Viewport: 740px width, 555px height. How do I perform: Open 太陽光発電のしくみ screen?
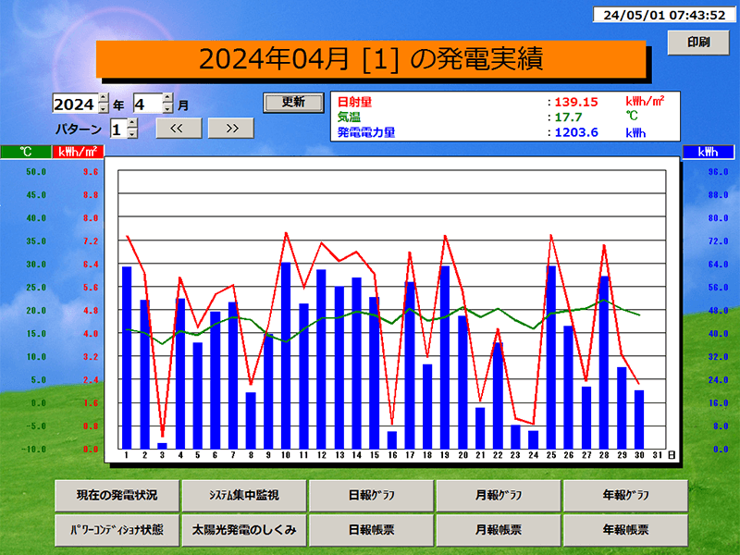244,530
